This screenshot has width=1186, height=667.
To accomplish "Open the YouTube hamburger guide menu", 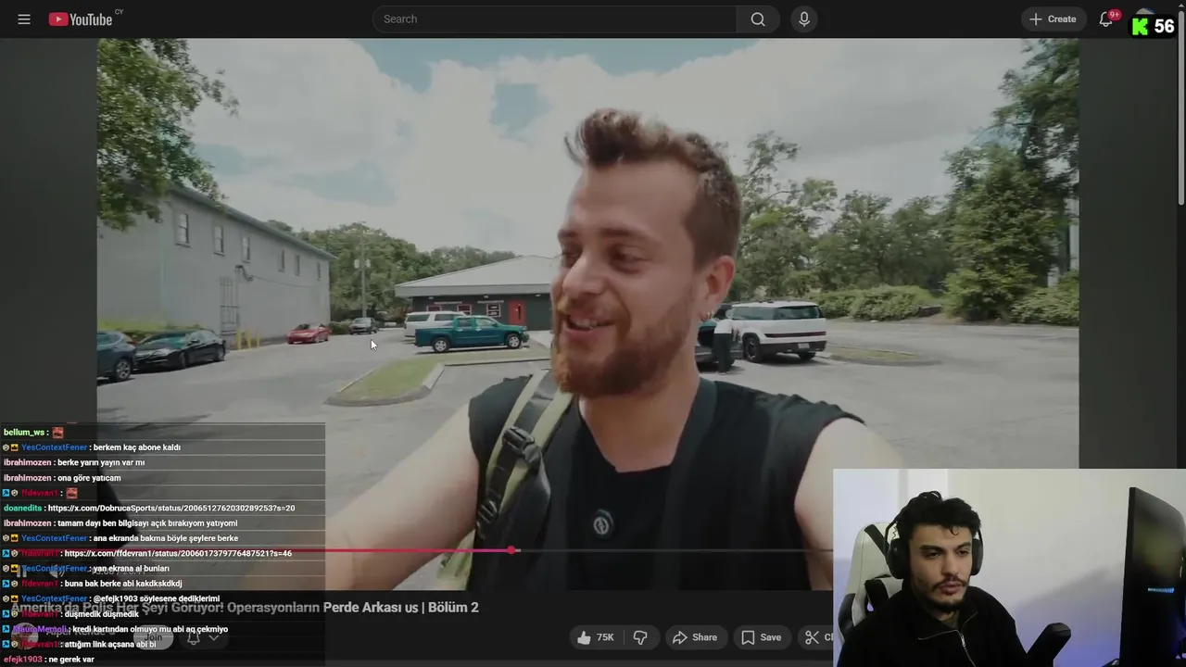I will 24,19.
